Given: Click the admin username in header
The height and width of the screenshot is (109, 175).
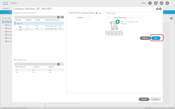Looking at the screenshot, I should coord(143,3).
